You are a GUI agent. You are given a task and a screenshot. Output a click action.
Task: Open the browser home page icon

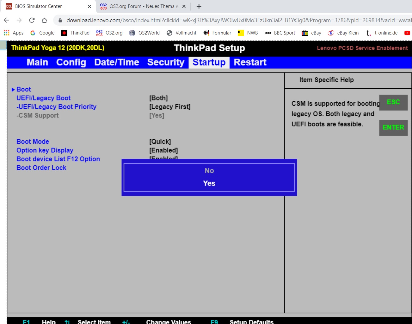coord(44,20)
